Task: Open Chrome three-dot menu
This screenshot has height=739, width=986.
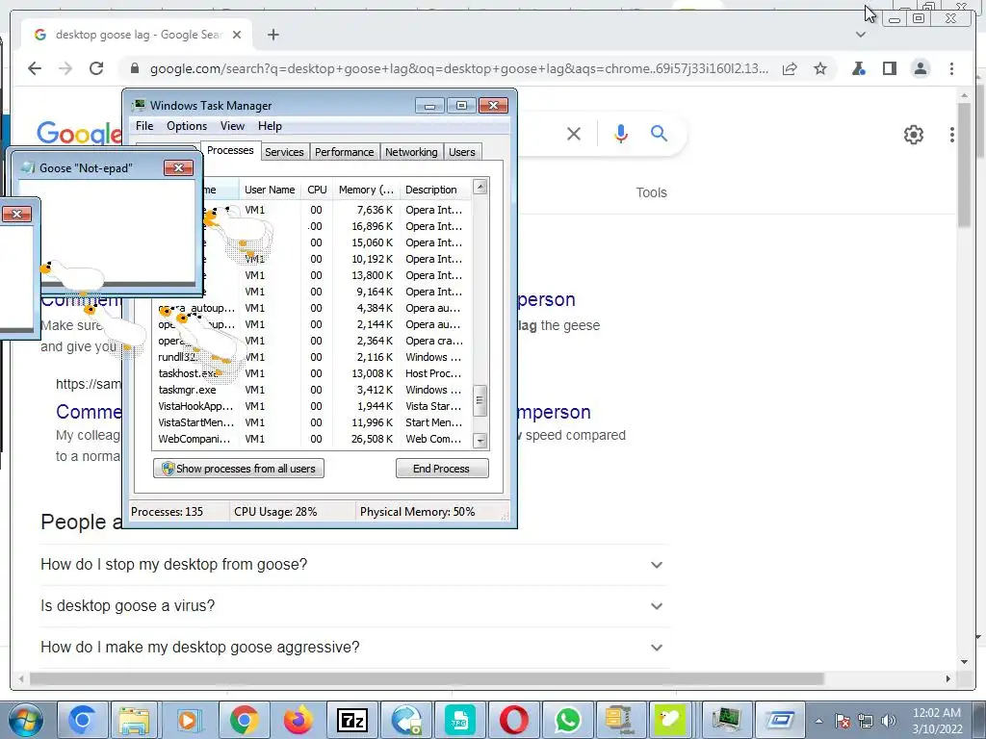Action: tap(951, 68)
